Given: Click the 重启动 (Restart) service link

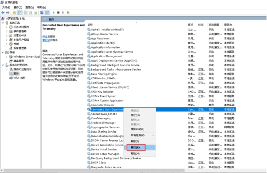Looking at the screenshot, I should click(x=46, y=40).
